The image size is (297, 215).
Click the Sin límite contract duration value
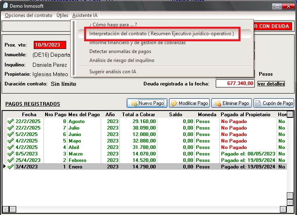pyautogui.click(x=63, y=84)
